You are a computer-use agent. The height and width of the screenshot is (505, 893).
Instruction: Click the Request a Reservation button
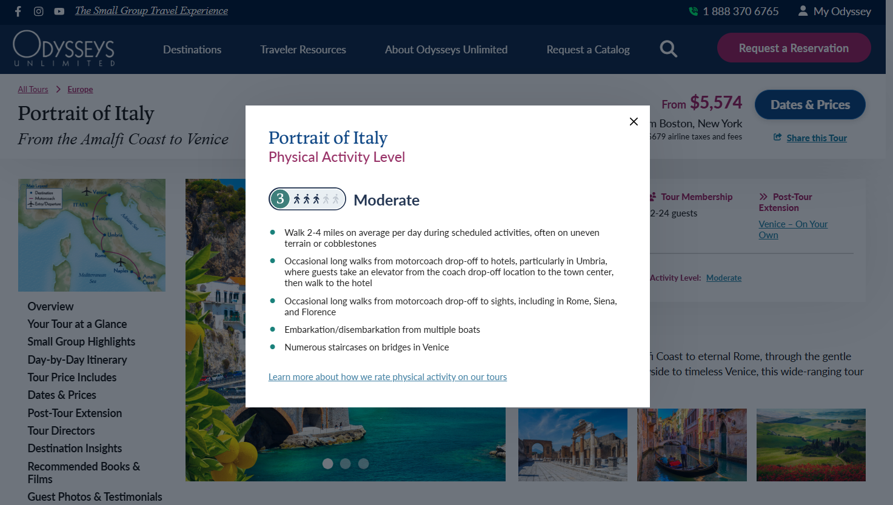pyautogui.click(x=794, y=48)
